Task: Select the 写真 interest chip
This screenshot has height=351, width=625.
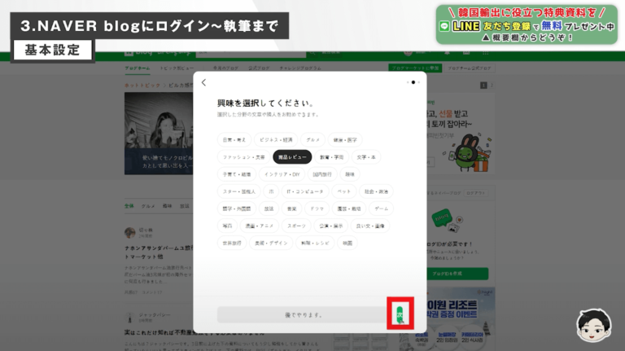Action: 227,226
